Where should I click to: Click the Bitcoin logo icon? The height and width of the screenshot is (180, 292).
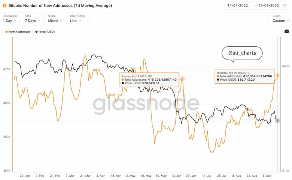tap(4, 6)
